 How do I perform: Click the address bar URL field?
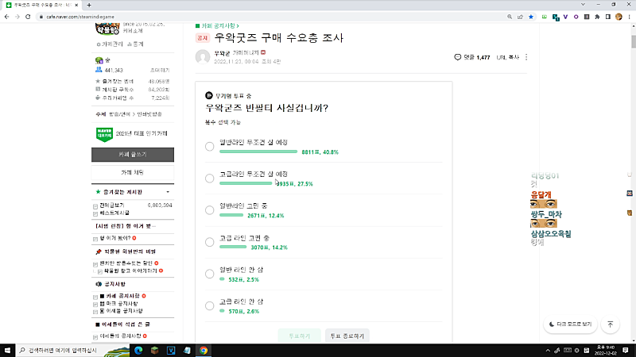pos(268,17)
